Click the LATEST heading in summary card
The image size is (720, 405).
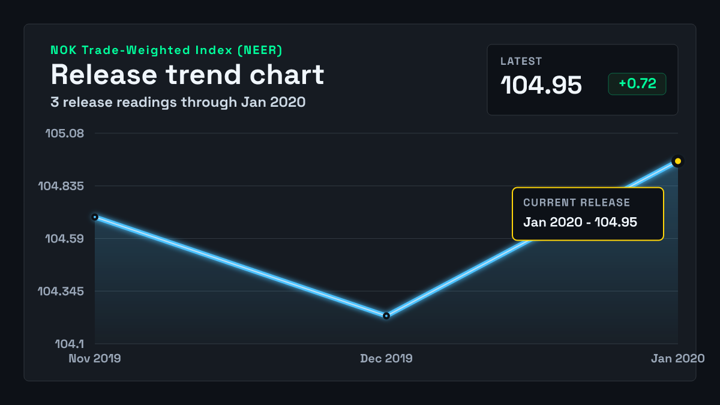pos(521,61)
